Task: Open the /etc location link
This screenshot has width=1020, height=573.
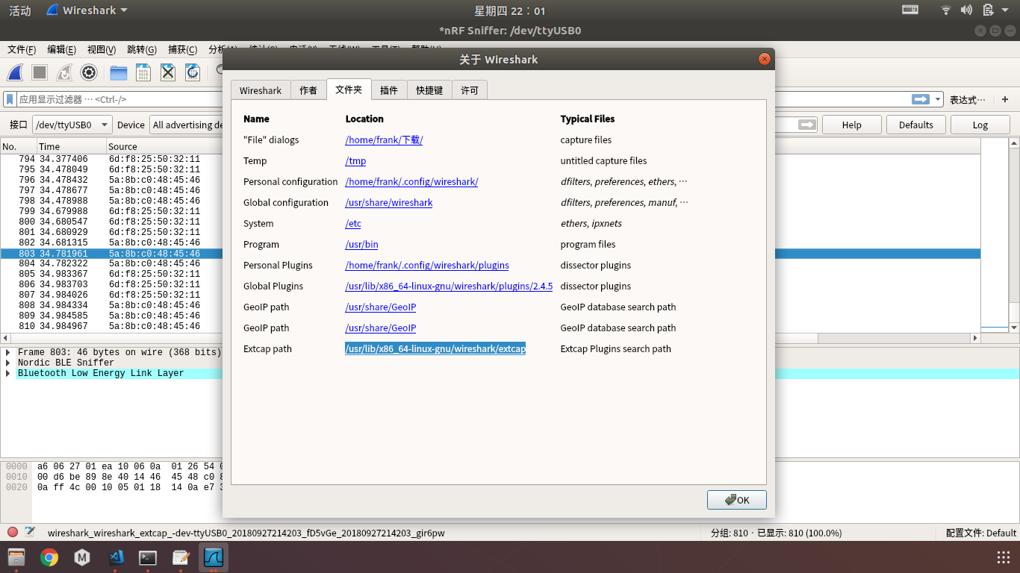Action: pos(353,223)
